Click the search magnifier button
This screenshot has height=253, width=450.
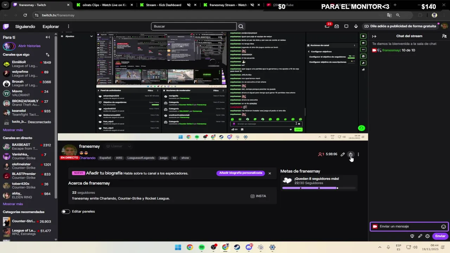click(x=241, y=26)
